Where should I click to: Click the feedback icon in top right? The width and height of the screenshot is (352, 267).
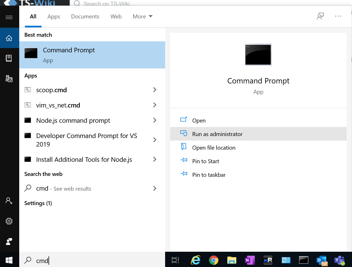(320, 16)
